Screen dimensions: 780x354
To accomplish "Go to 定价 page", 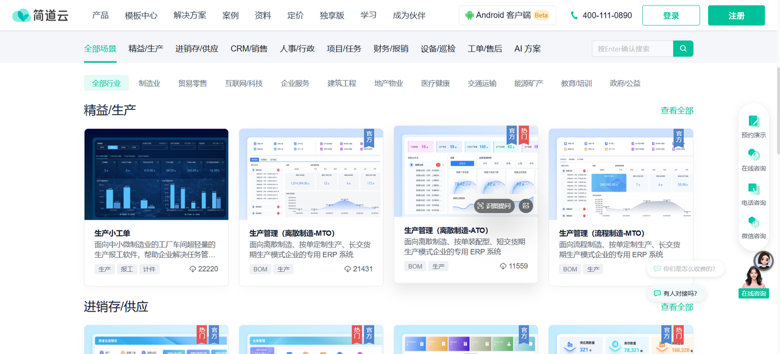I will [296, 15].
